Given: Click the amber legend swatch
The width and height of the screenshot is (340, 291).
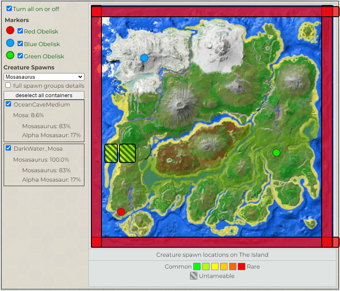Looking at the screenshot, I should click(223, 267).
